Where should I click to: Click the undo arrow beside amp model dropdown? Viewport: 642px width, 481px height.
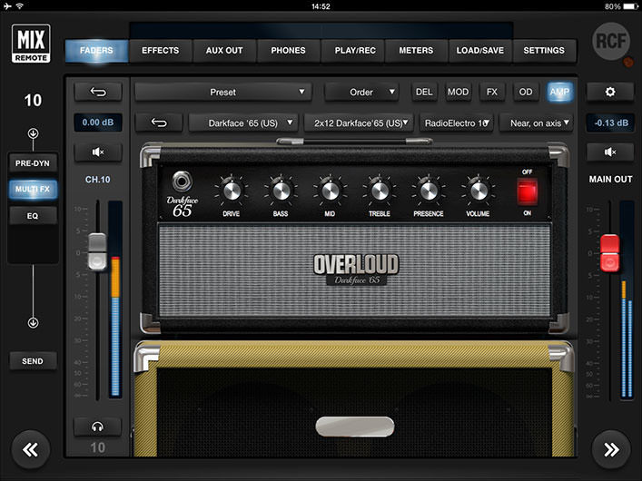[158, 123]
